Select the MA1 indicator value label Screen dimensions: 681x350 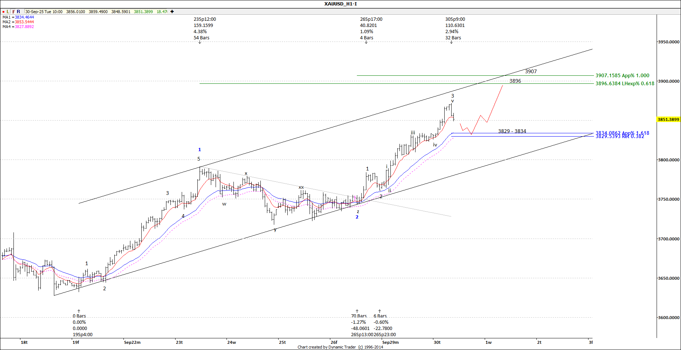point(18,17)
